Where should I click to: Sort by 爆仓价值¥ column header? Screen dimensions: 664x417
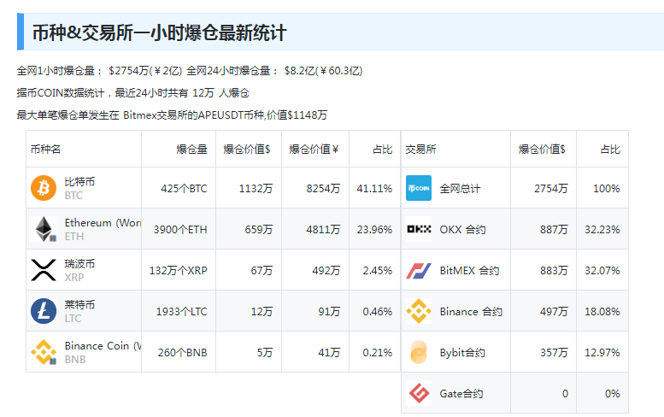pyautogui.click(x=314, y=150)
